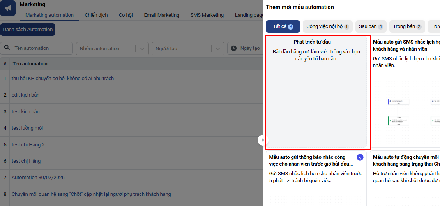The height and width of the screenshot is (206, 440).
Task: Open the Nhóm automation dropdown
Action: pyautogui.click(x=112, y=49)
